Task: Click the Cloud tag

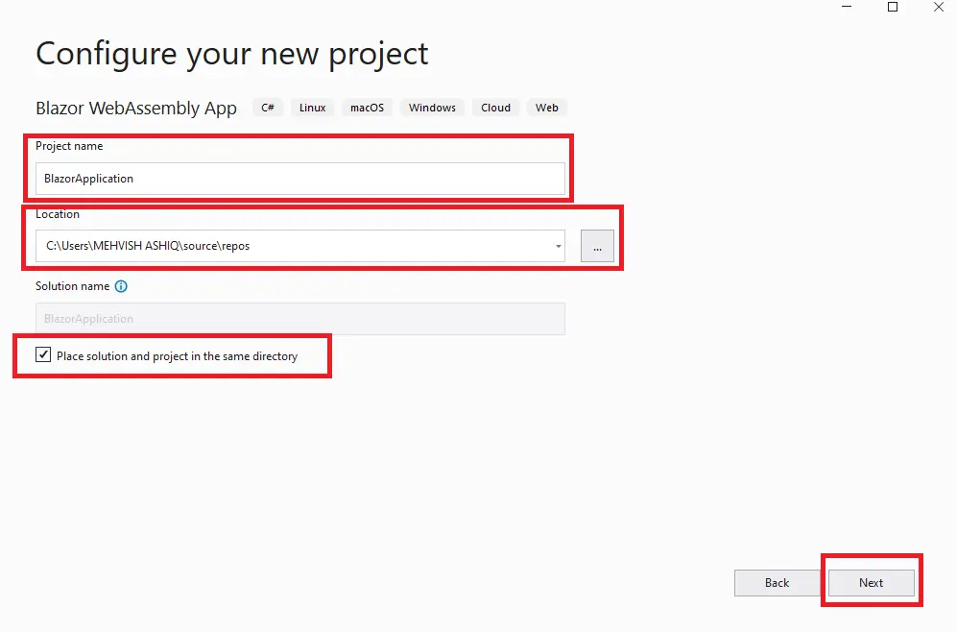Action: (495, 108)
